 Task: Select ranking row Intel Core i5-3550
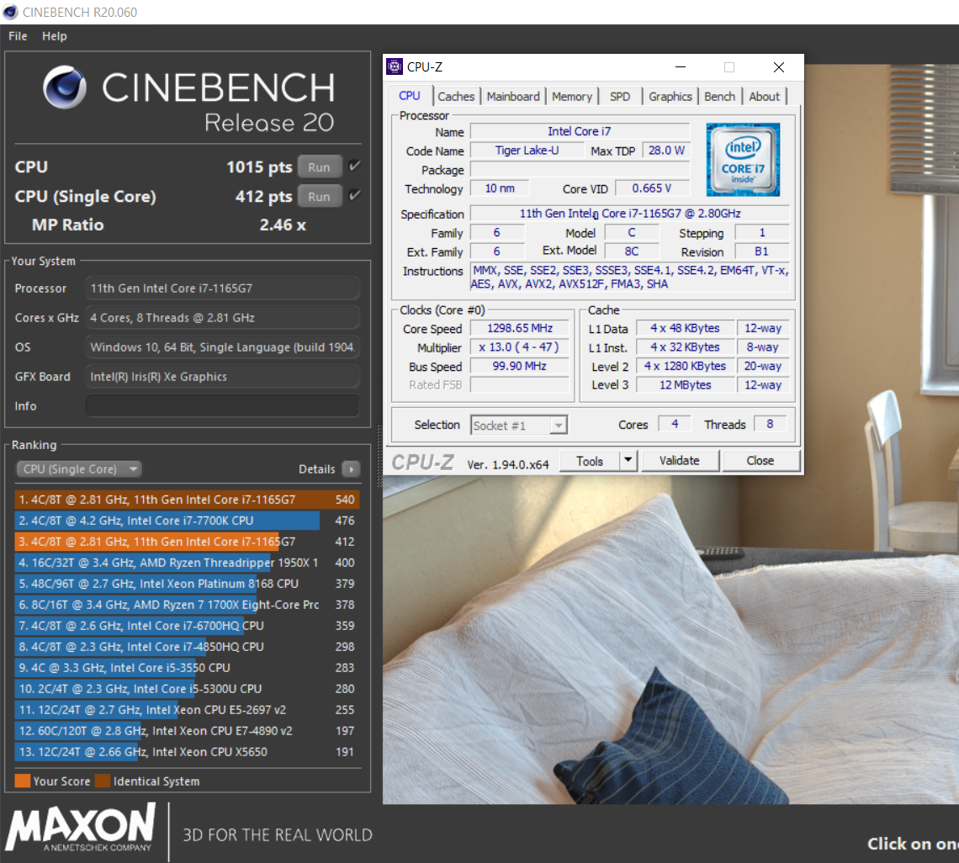pos(187,667)
